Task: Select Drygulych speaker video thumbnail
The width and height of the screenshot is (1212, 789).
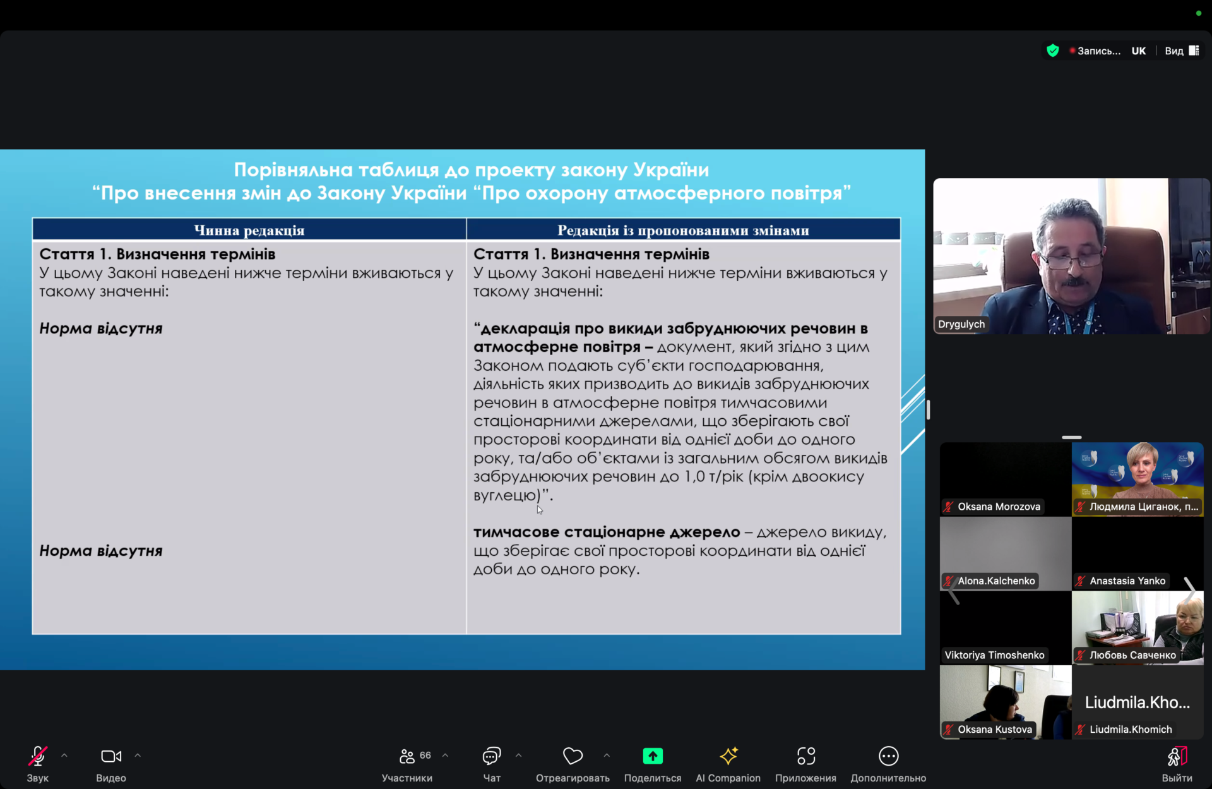Action: point(1071,256)
